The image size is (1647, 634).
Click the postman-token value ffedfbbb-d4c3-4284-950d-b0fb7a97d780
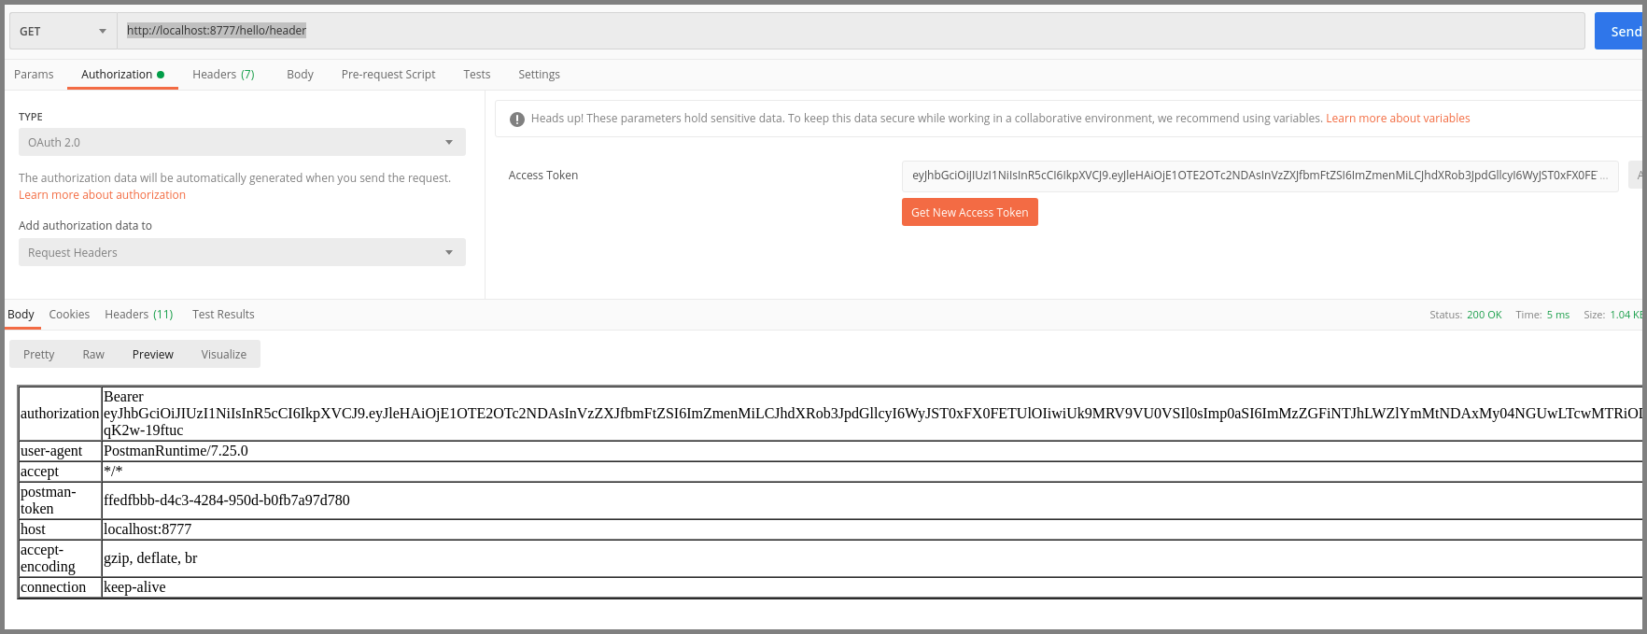pyautogui.click(x=227, y=500)
